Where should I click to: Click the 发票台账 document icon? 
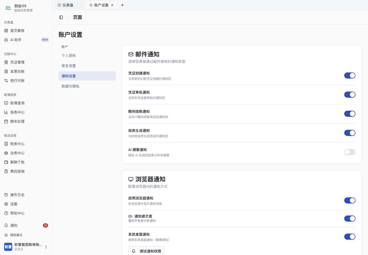[x=6, y=71]
